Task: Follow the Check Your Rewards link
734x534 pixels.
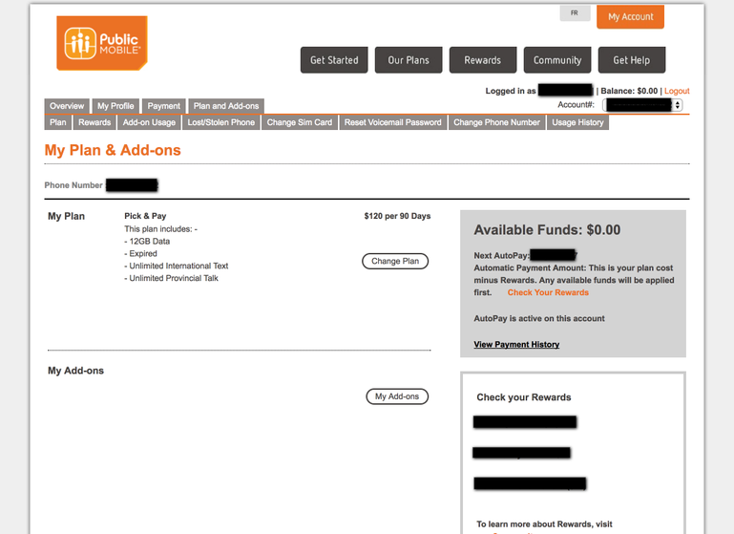Action: point(548,292)
